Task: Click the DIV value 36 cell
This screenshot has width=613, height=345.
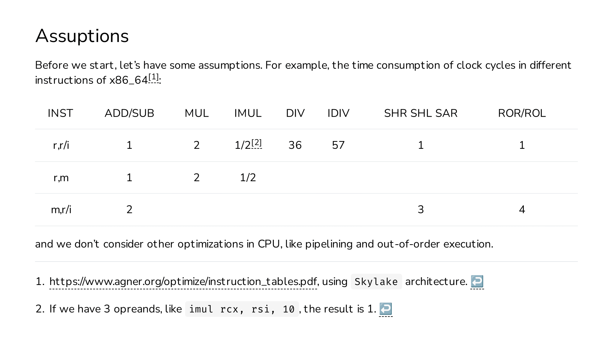Action: coord(295,145)
